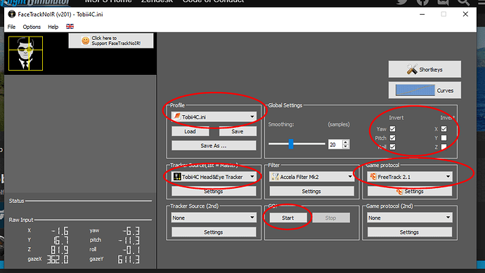485x273 pixels.
Task: Disable the Invert Pitch checkbox
Action: pos(392,138)
